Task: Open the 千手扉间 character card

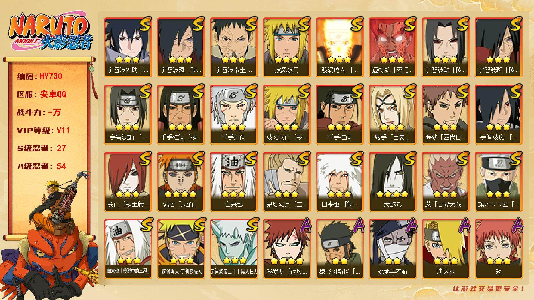Action: pos(234,115)
